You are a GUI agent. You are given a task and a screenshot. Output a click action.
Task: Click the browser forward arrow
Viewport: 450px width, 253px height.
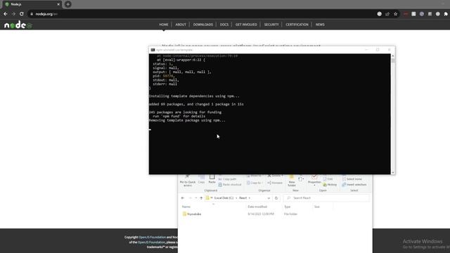pyautogui.click(x=13, y=14)
